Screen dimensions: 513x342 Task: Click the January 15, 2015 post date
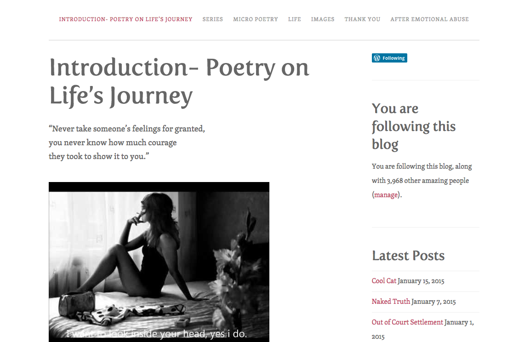click(421, 281)
